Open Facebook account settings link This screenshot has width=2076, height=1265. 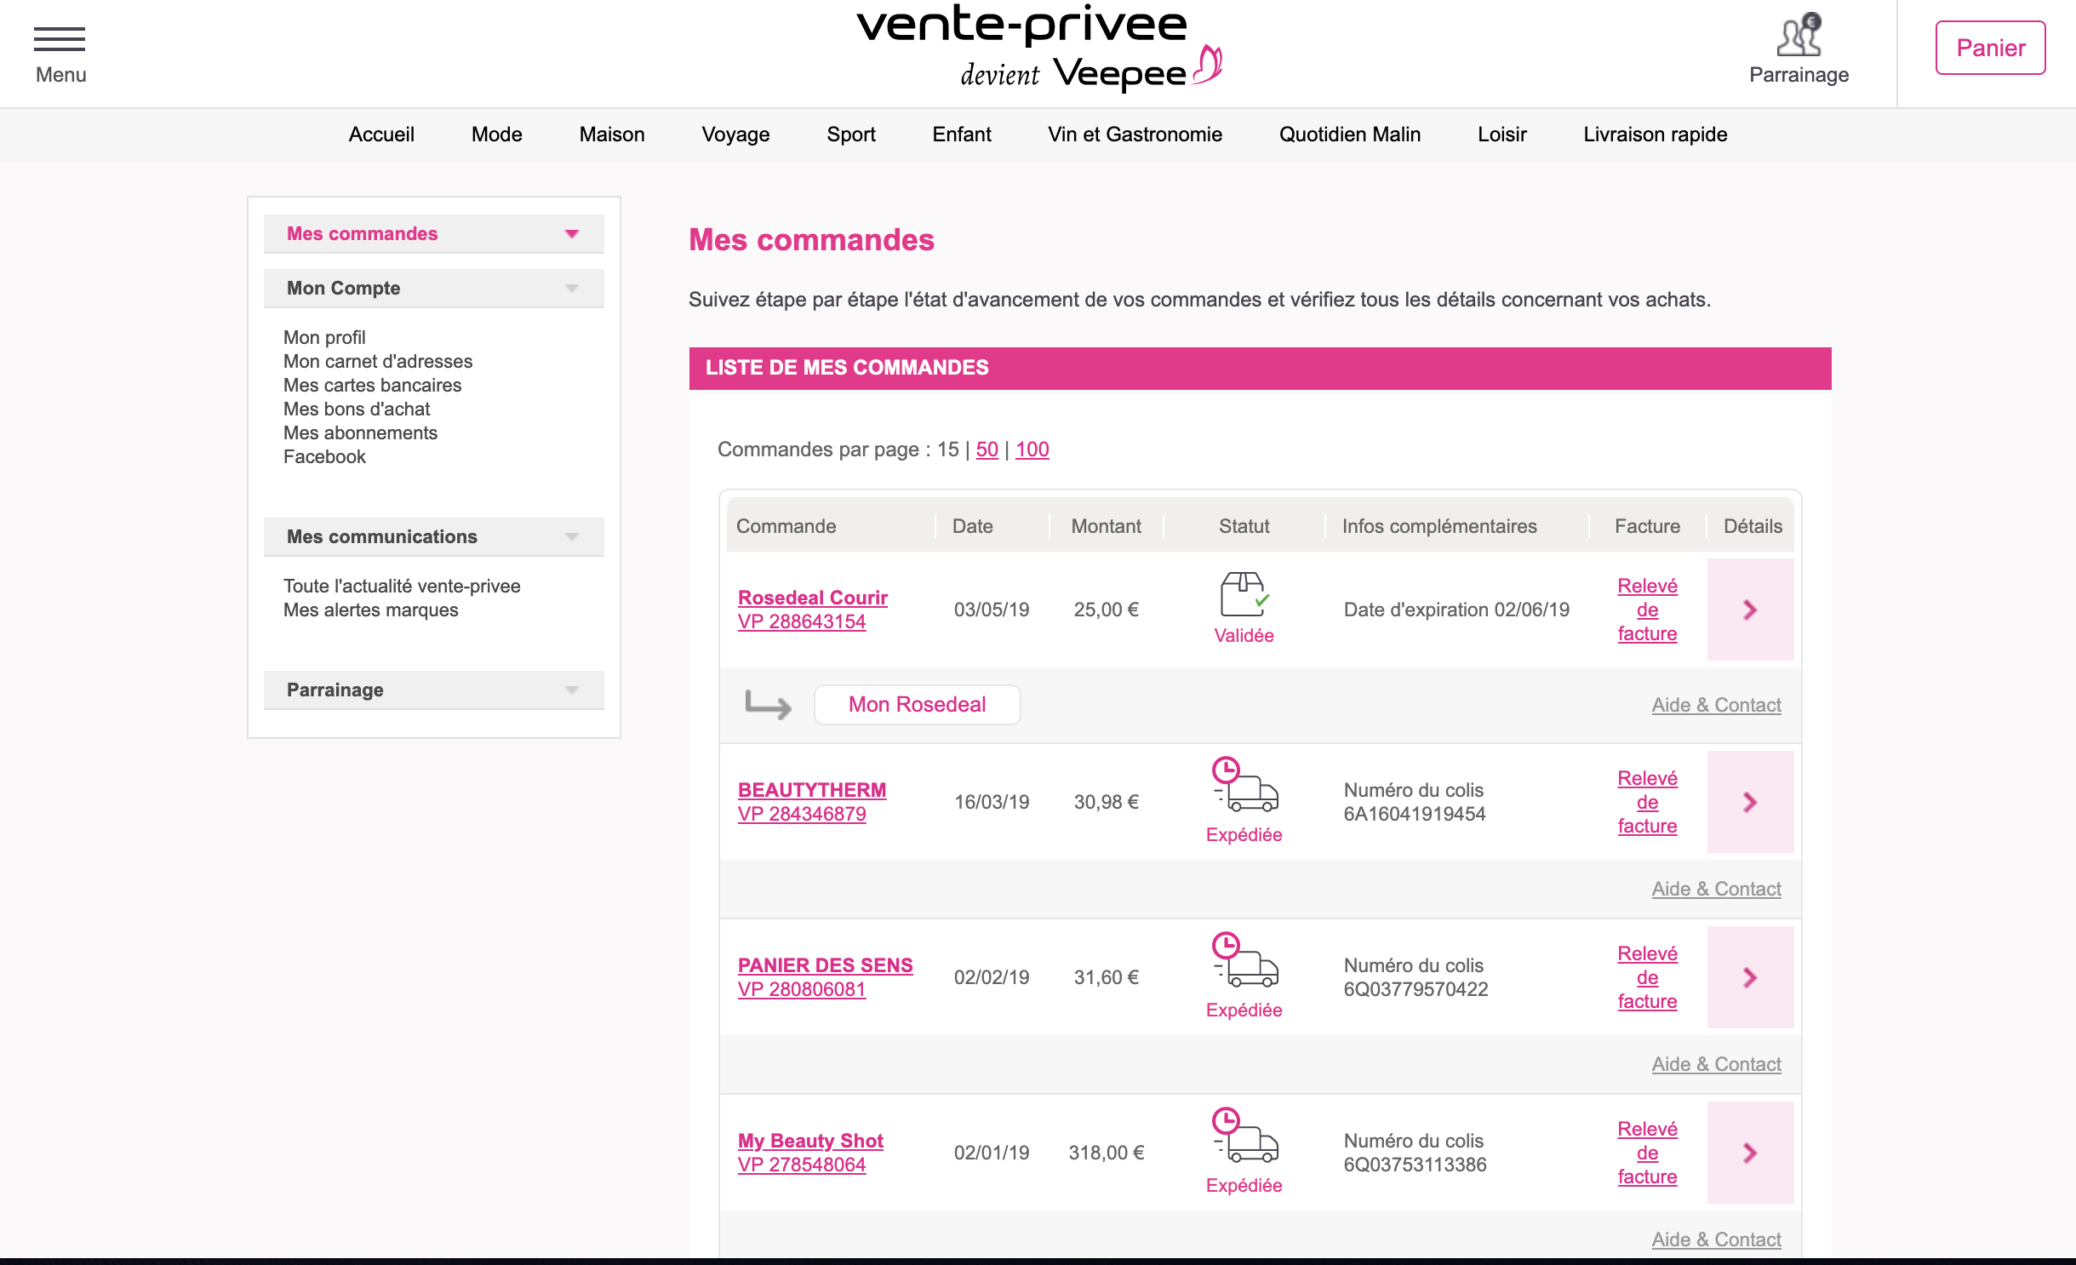pos(324,456)
